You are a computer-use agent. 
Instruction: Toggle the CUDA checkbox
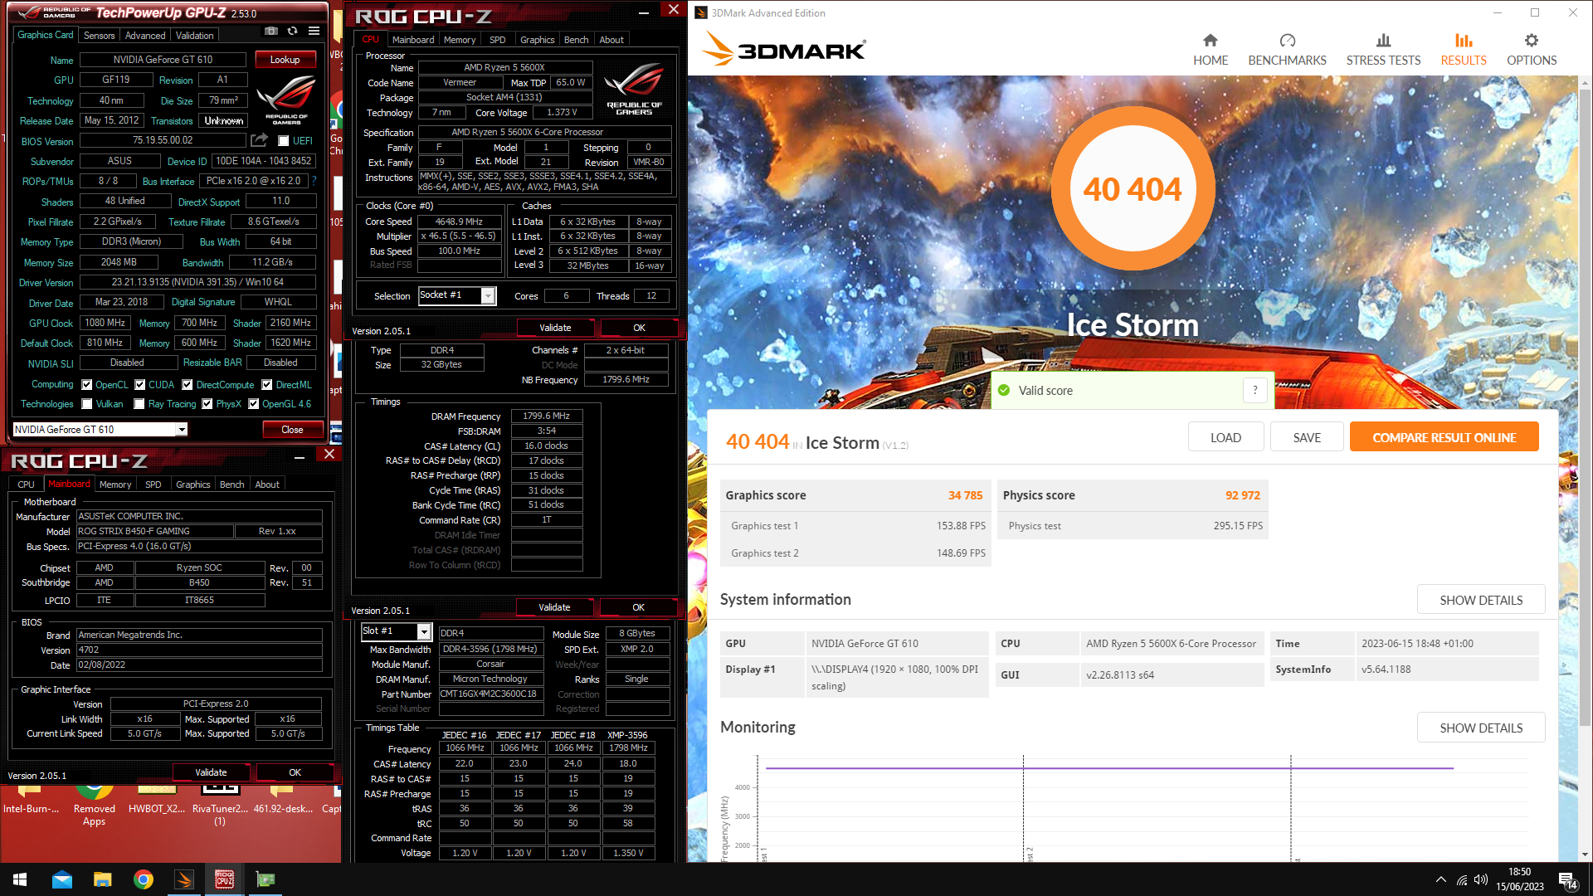coord(140,385)
